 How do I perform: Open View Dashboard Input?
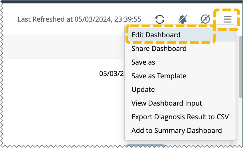(167, 103)
